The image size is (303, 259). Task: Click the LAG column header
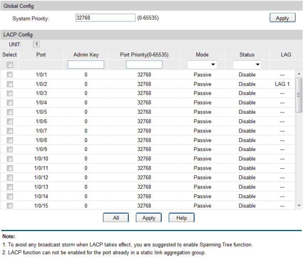(x=286, y=55)
